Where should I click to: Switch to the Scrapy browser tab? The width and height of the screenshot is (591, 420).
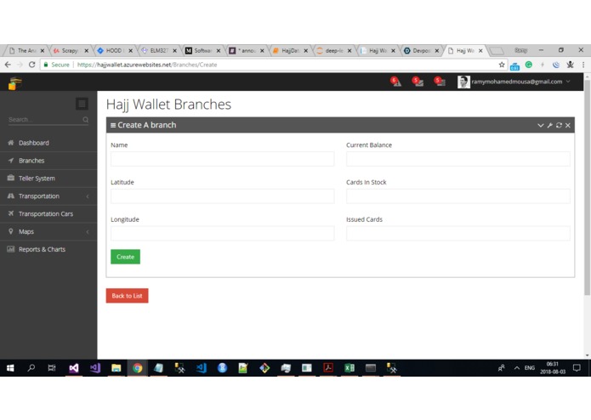point(71,50)
